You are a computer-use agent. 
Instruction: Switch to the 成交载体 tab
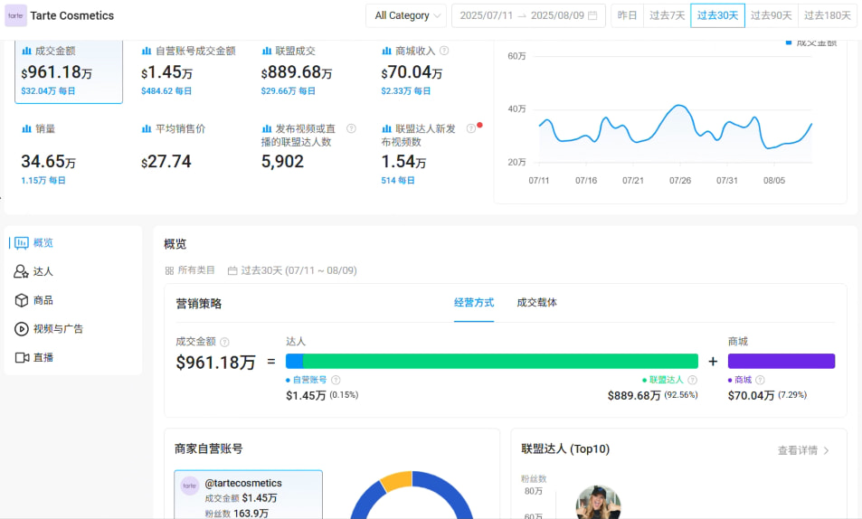coord(536,302)
